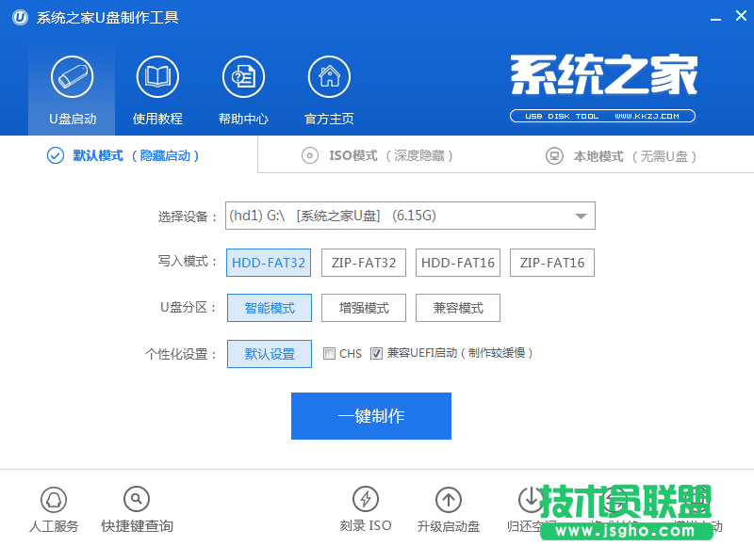
Task: Select the ZIP-FAT32 write mode
Action: [363, 263]
